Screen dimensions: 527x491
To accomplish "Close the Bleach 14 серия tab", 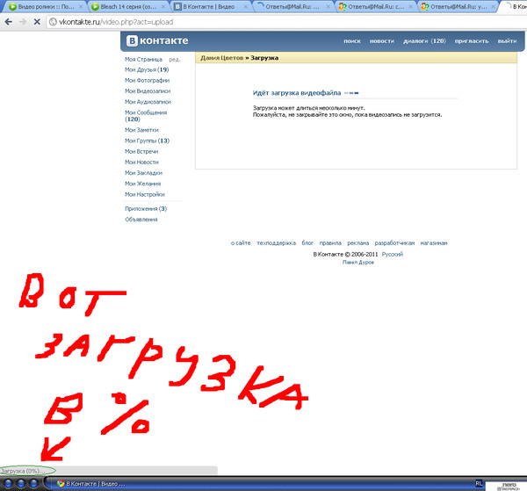I will click(163, 6).
